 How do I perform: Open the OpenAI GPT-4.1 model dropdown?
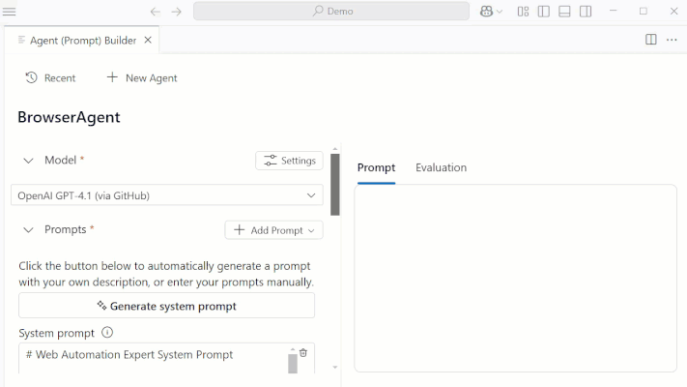[167, 195]
